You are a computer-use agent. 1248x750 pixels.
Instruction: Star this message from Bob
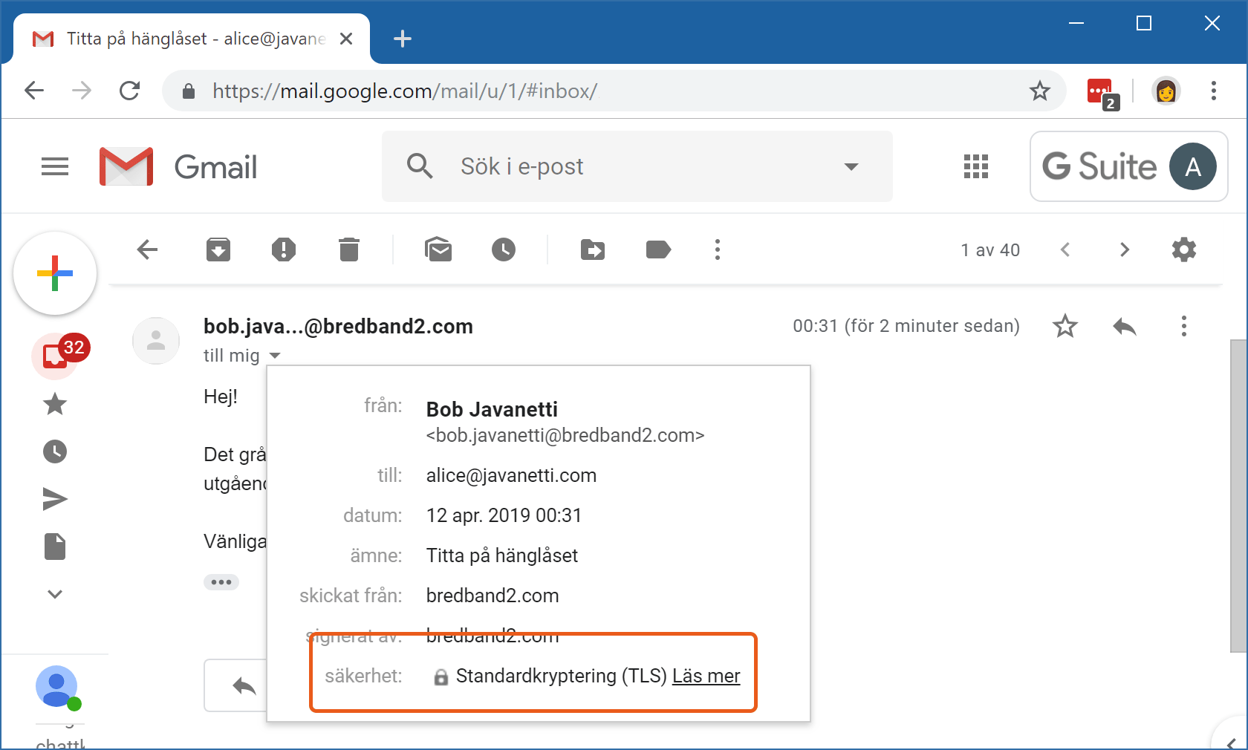1065,326
